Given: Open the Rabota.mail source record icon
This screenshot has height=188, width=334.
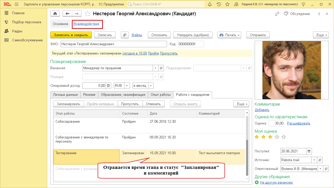Looking at the screenshot, I should [x=320, y=160].
